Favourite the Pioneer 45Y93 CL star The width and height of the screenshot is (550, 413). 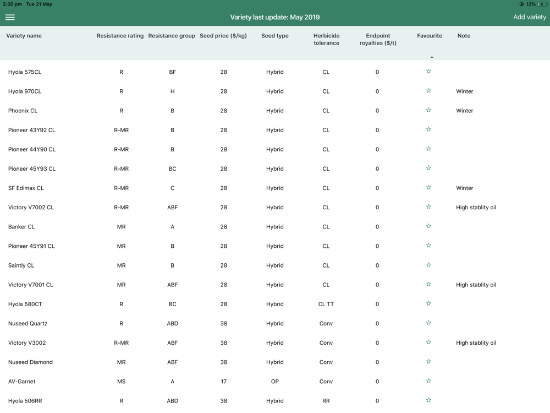(428, 168)
